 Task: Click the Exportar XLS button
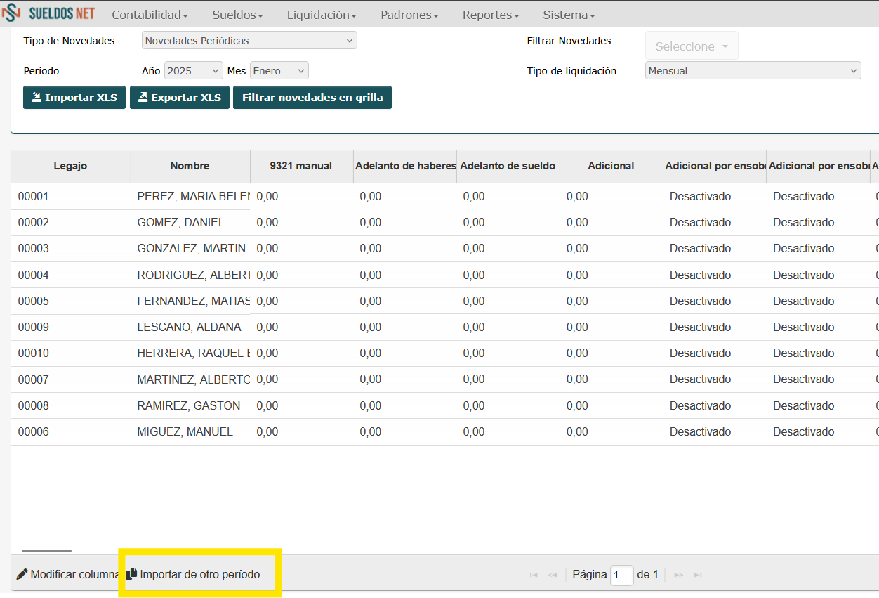pyautogui.click(x=180, y=98)
